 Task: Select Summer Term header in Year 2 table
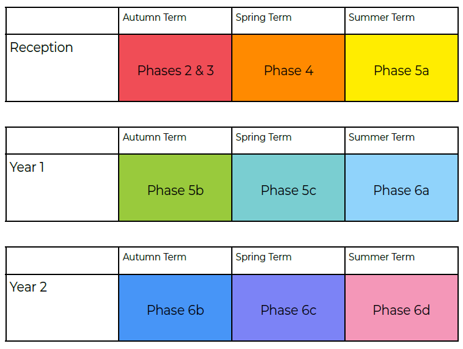click(x=382, y=257)
